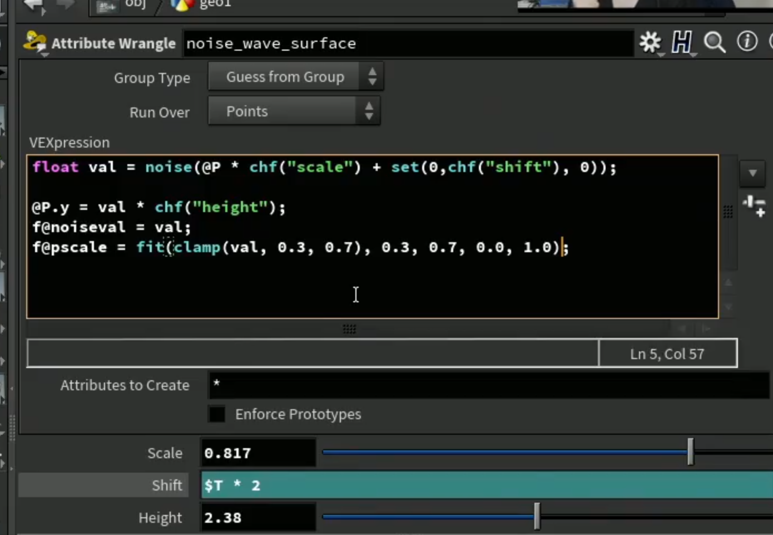This screenshot has width=773, height=535.
Task: Click the @P.y = val * chf("height") line
Action: point(158,208)
